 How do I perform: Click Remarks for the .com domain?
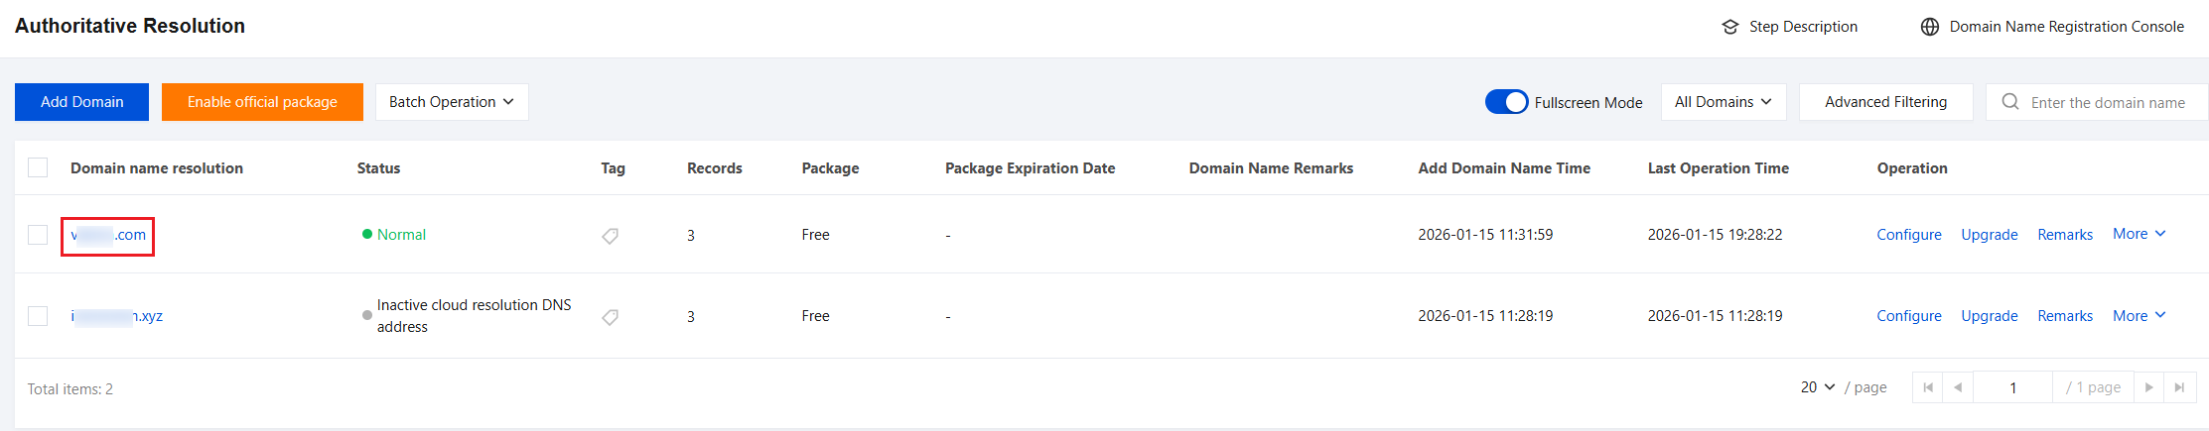(x=2065, y=235)
